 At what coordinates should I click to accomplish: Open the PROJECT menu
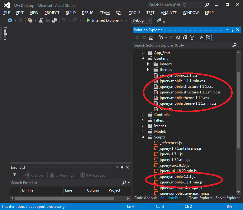[x=52, y=13]
